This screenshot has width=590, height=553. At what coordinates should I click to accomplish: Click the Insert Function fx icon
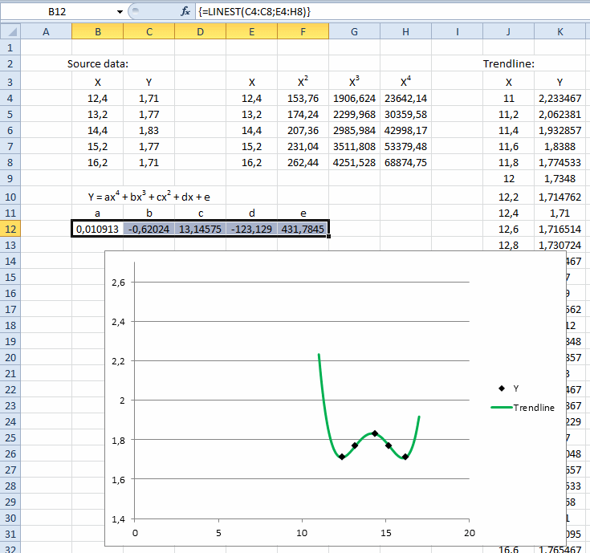click(x=185, y=12)
